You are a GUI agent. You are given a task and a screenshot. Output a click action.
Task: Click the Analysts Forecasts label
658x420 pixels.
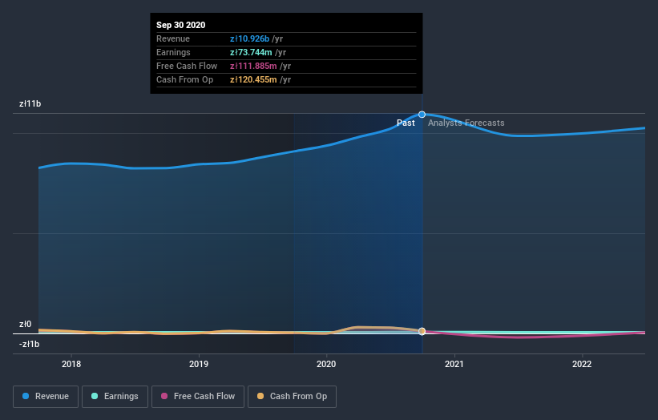pyautogui.click(x=466, y=123)
